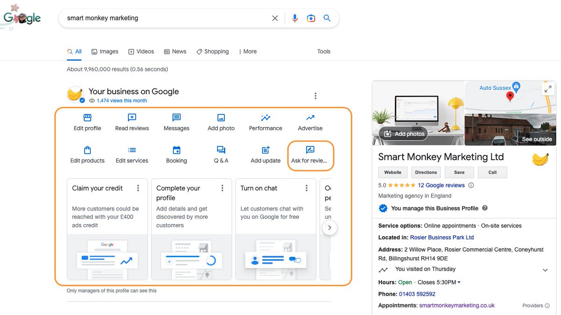This screenshot has width=561, height=315.
Task: Open the Advertise shortcut
Action: click(x=310, y=122)
